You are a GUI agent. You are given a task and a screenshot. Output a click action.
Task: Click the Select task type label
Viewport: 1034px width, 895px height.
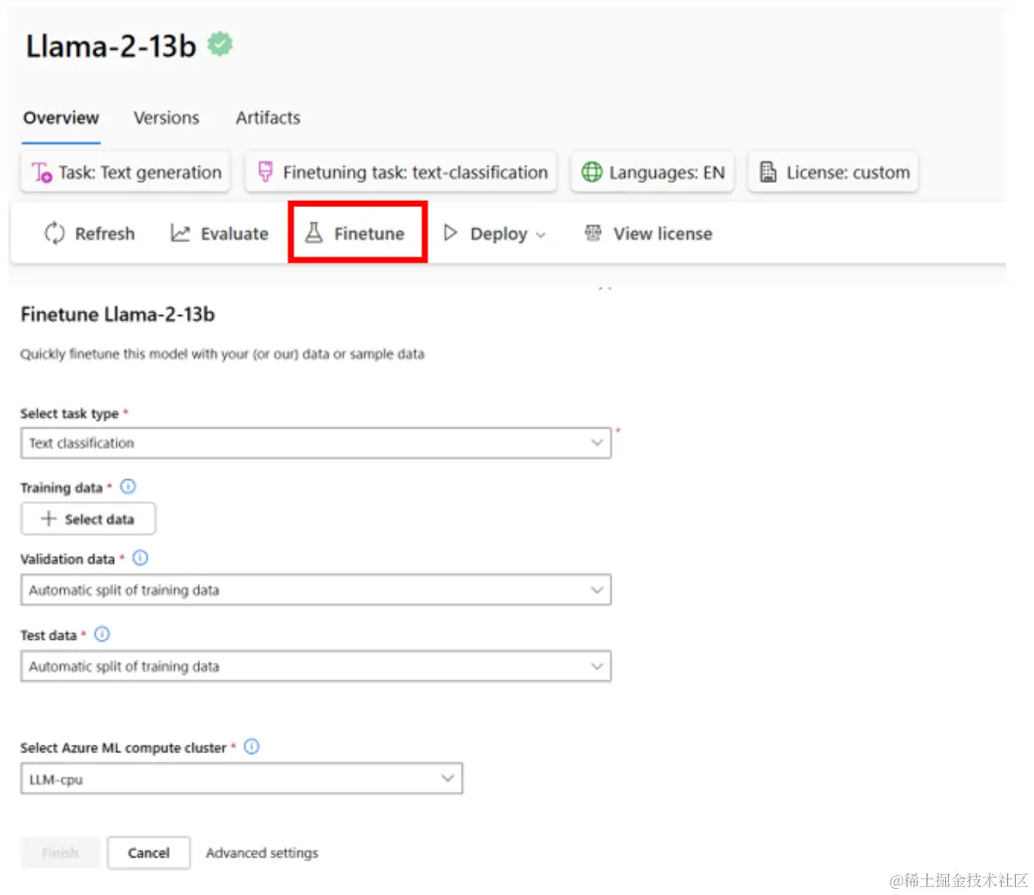pyautogui.click(x=70, y=413)
